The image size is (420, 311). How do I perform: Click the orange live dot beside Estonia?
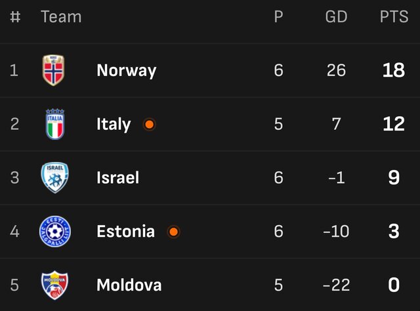(173, 231)
